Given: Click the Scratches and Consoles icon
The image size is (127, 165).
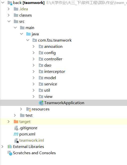Looking at the screenshot, I should (x=10, y=153).
